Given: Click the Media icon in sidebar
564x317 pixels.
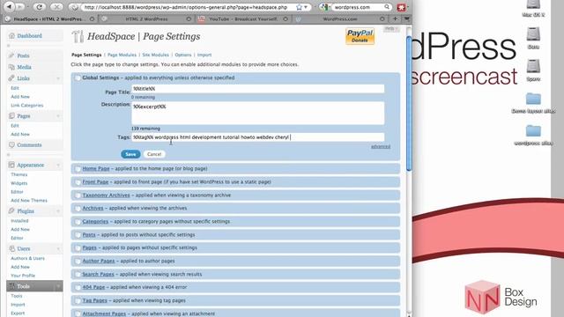Looking at the screenshot, I should point(11,67).
